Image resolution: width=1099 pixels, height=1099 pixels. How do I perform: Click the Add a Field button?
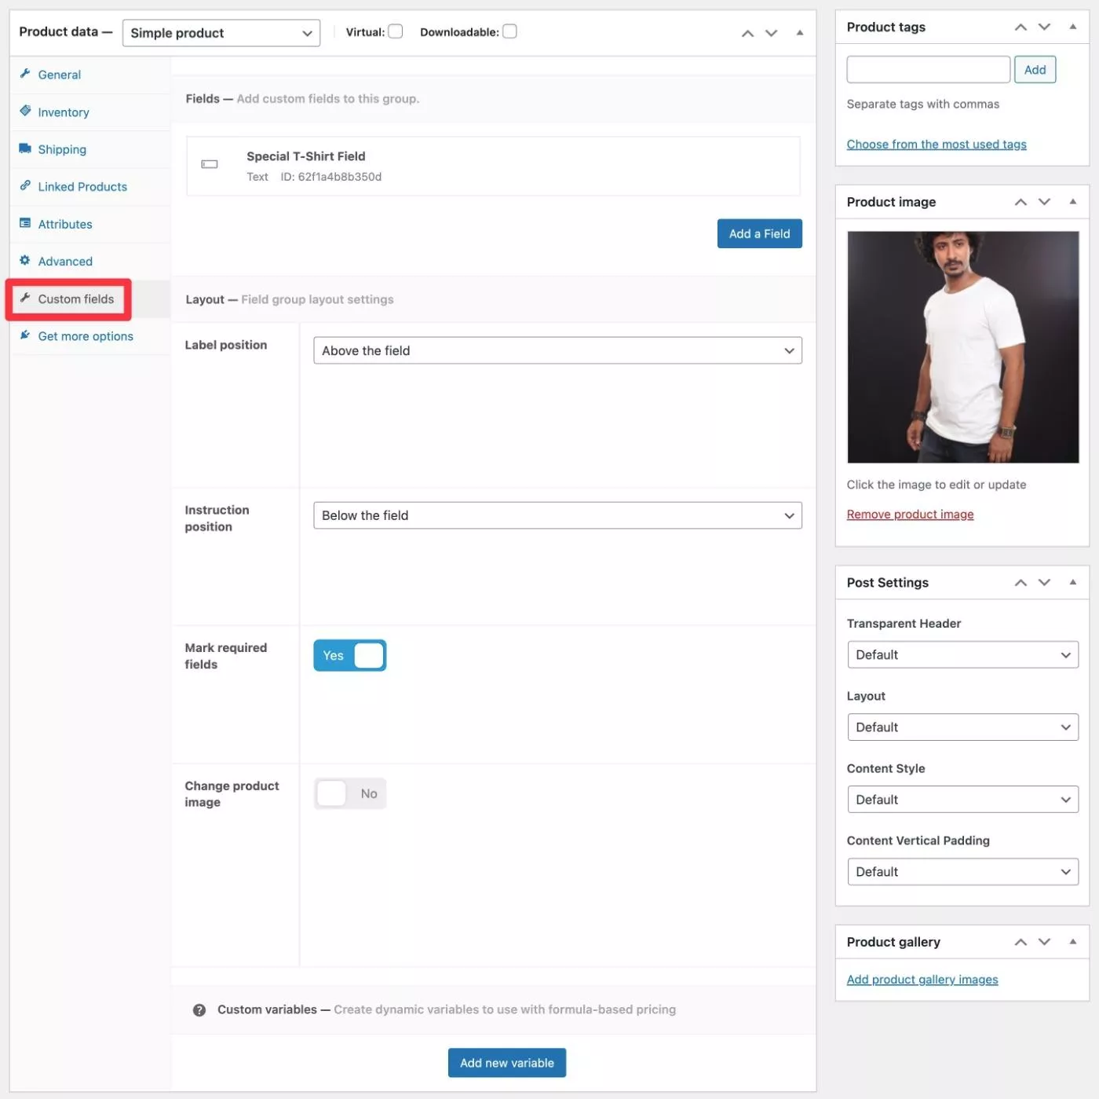pos(759,233)
